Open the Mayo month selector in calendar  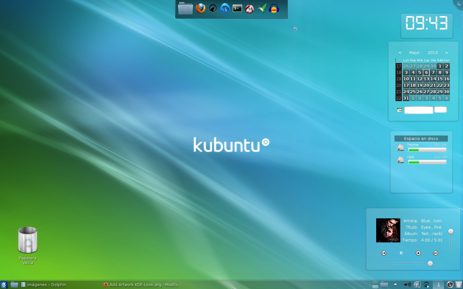[414, 52]
